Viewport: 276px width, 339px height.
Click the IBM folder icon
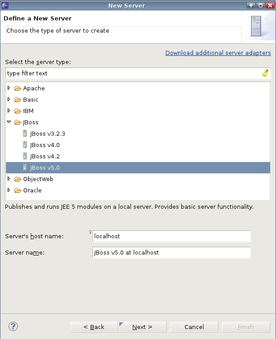coord(18,111)
